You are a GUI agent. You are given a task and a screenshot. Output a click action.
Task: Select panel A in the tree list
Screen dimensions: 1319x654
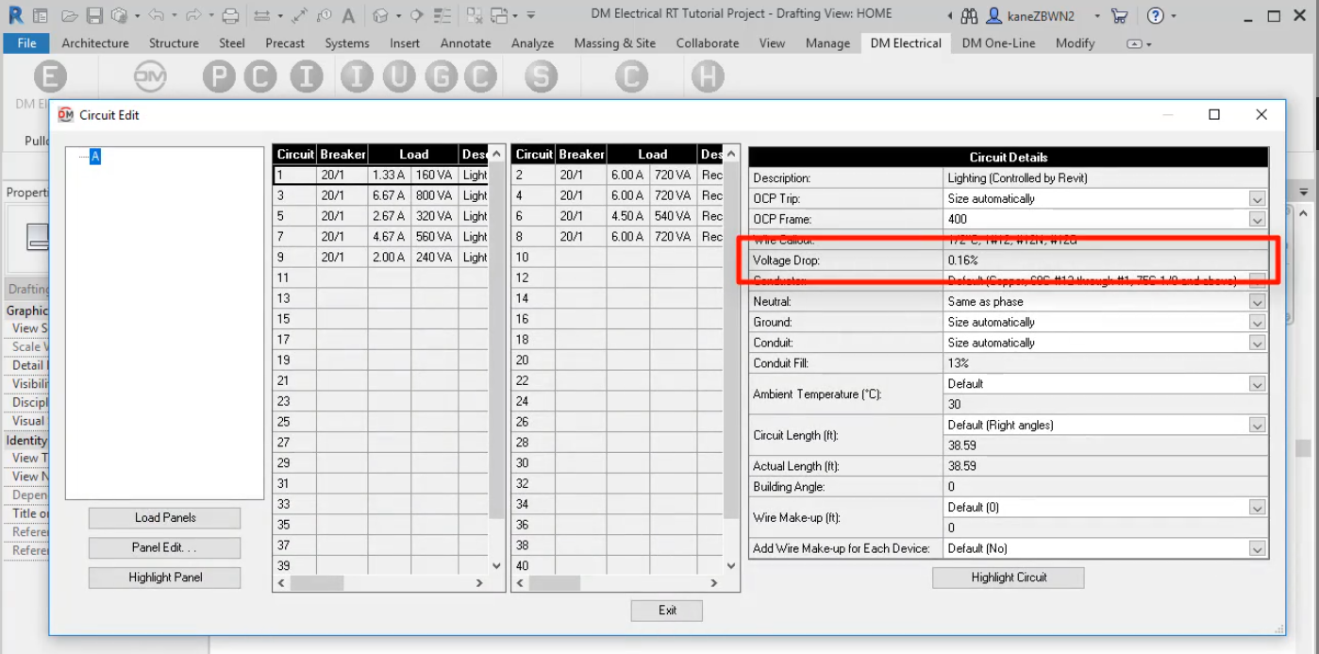point(95,157)
